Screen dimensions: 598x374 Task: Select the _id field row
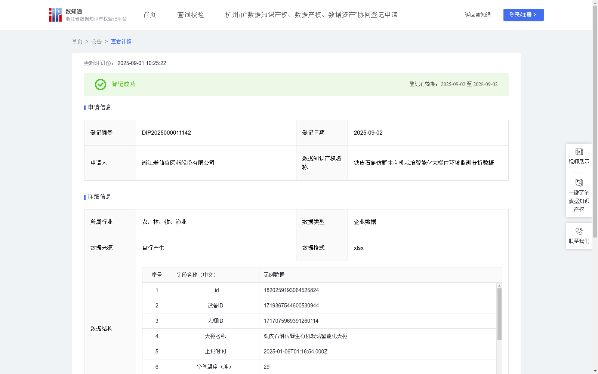[320, 290]
